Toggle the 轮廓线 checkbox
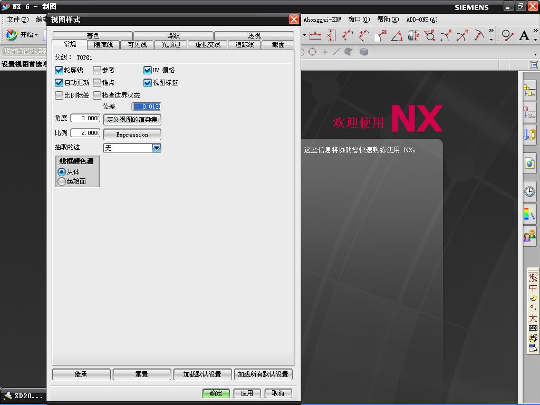The image size is (540, 405). click(59, 70)
